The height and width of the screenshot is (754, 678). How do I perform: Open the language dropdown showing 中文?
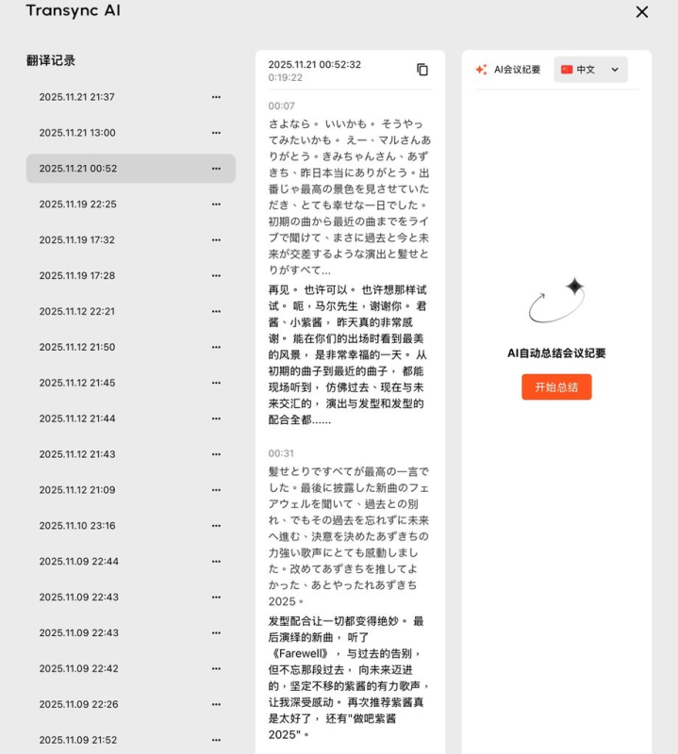[590, 70]
